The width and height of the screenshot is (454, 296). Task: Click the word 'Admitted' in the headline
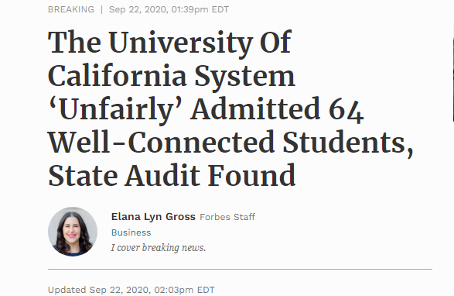255,108
